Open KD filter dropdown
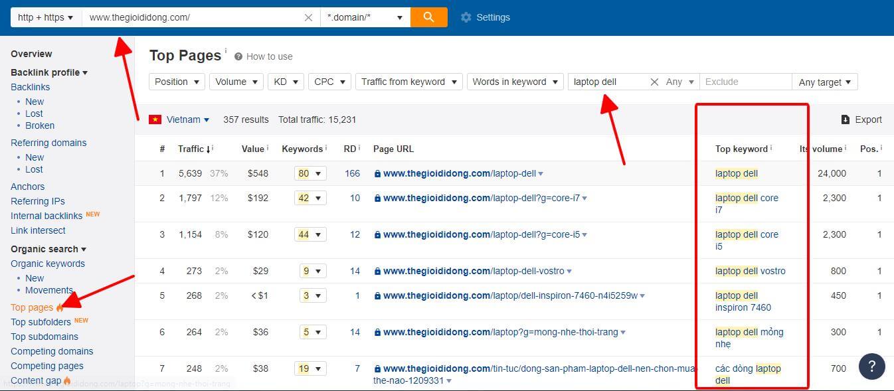894x391 pixels. point(286,82)
